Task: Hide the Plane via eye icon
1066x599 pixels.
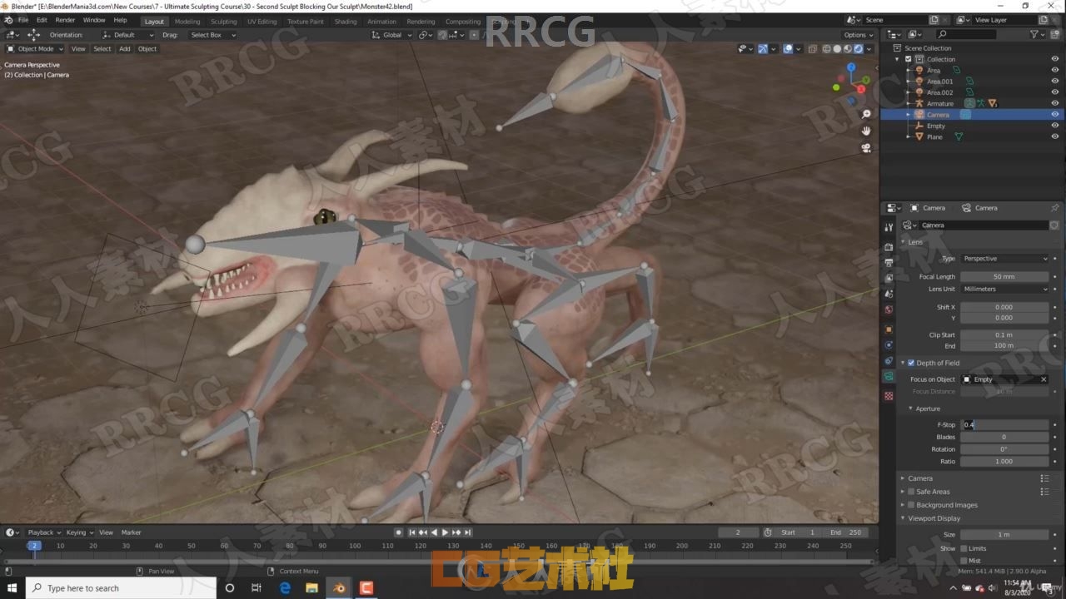Action: click(x=1054, y=136)
